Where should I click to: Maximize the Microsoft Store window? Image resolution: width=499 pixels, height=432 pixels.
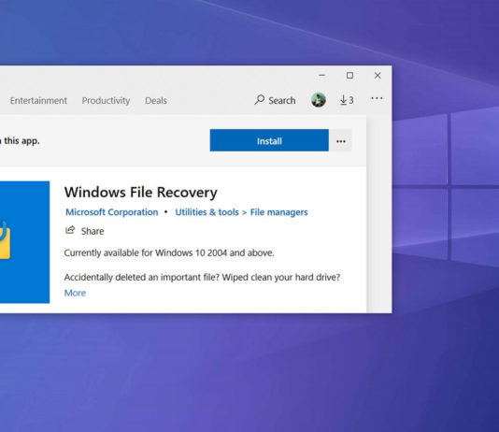click(x=349, y=76)
